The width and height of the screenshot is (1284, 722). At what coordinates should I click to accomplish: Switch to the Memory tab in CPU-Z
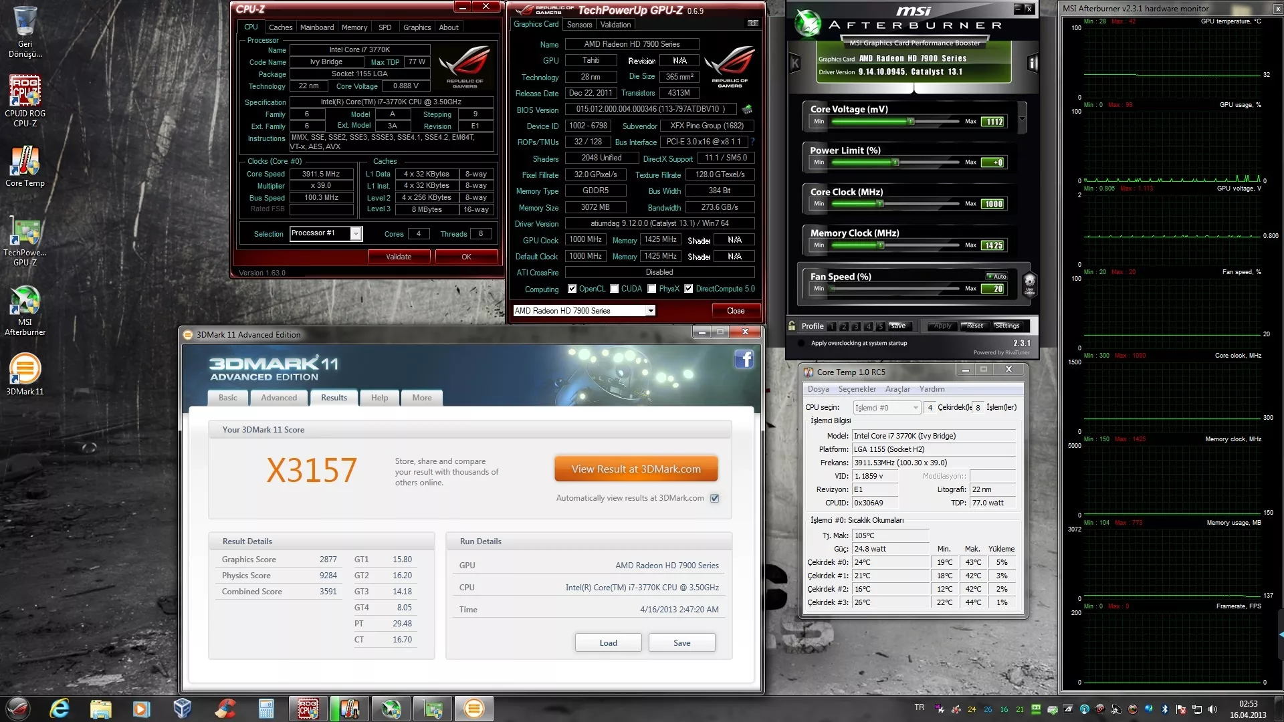pyautogui.click(x=354, y=27)
